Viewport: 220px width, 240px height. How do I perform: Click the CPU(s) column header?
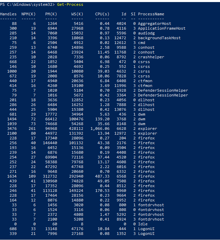[102, 14]
